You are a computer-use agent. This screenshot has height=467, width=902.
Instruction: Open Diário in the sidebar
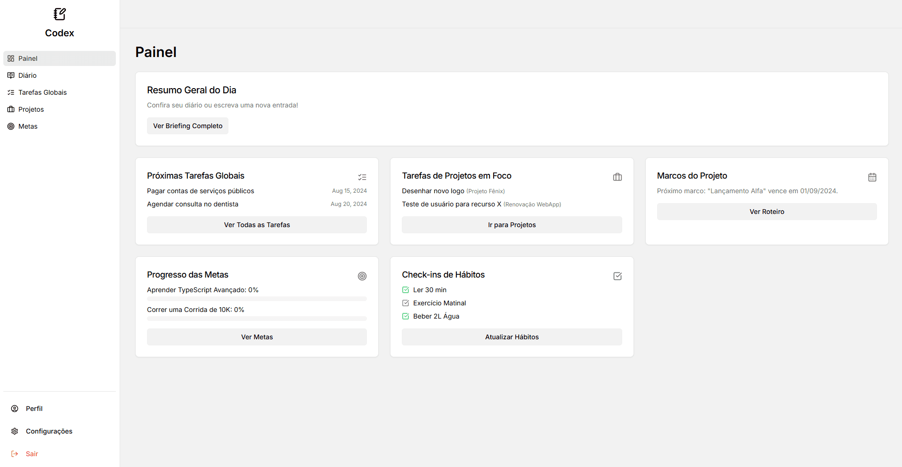tap(27, 75)
